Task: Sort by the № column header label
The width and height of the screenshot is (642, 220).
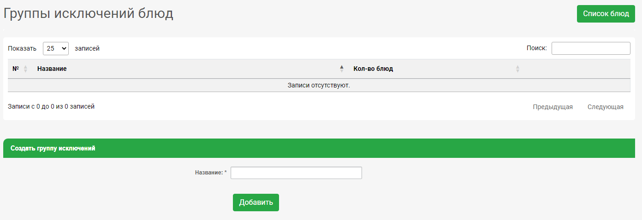Action: point(16,69)
